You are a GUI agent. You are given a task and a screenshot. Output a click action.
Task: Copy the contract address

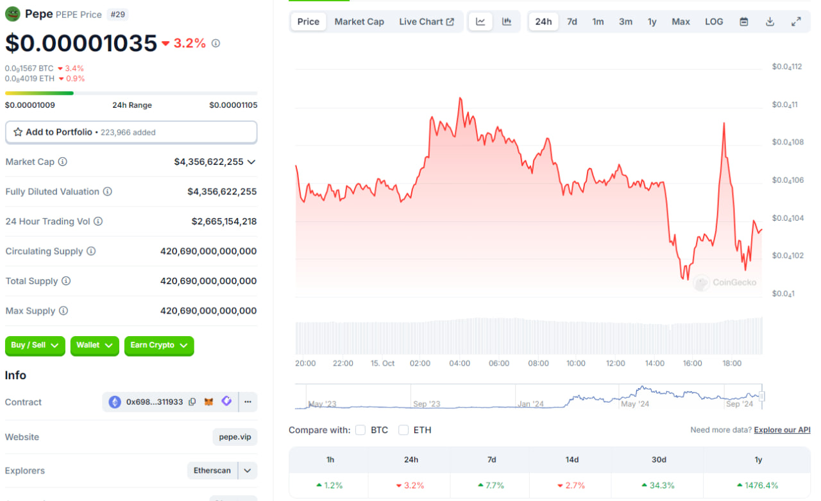(192, 402)
